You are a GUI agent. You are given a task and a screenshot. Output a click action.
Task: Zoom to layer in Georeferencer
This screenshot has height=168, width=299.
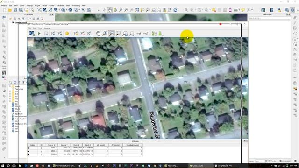(x=118, y=34)
